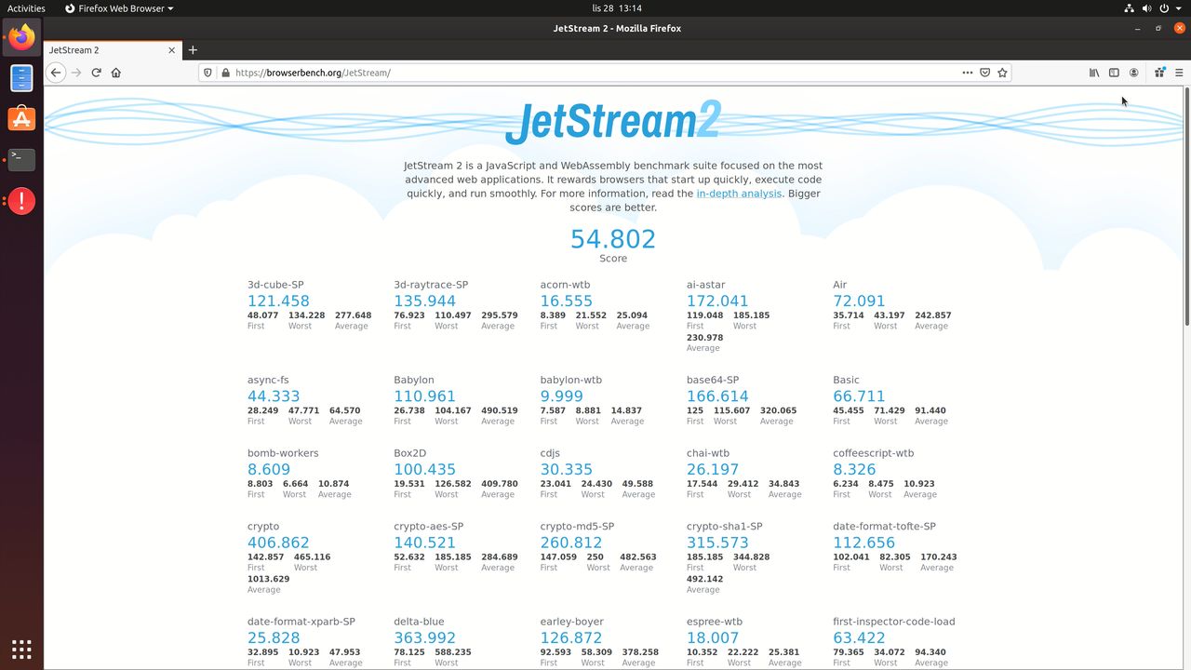Launch Firefox from the dock
The width and height of the screenshot is (1191, 670).
click(21, 38)
